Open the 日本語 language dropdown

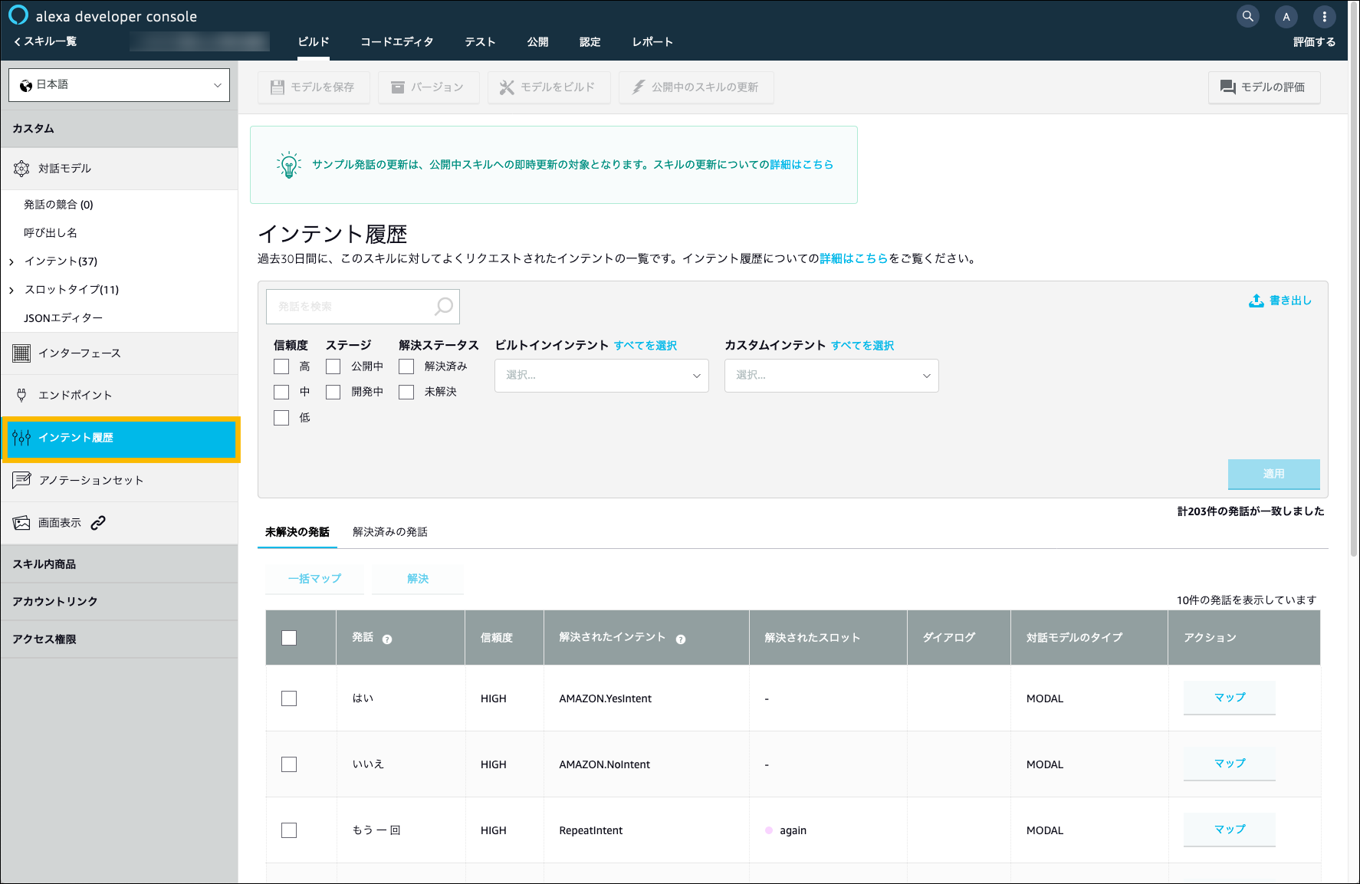(x=119, y=85)
